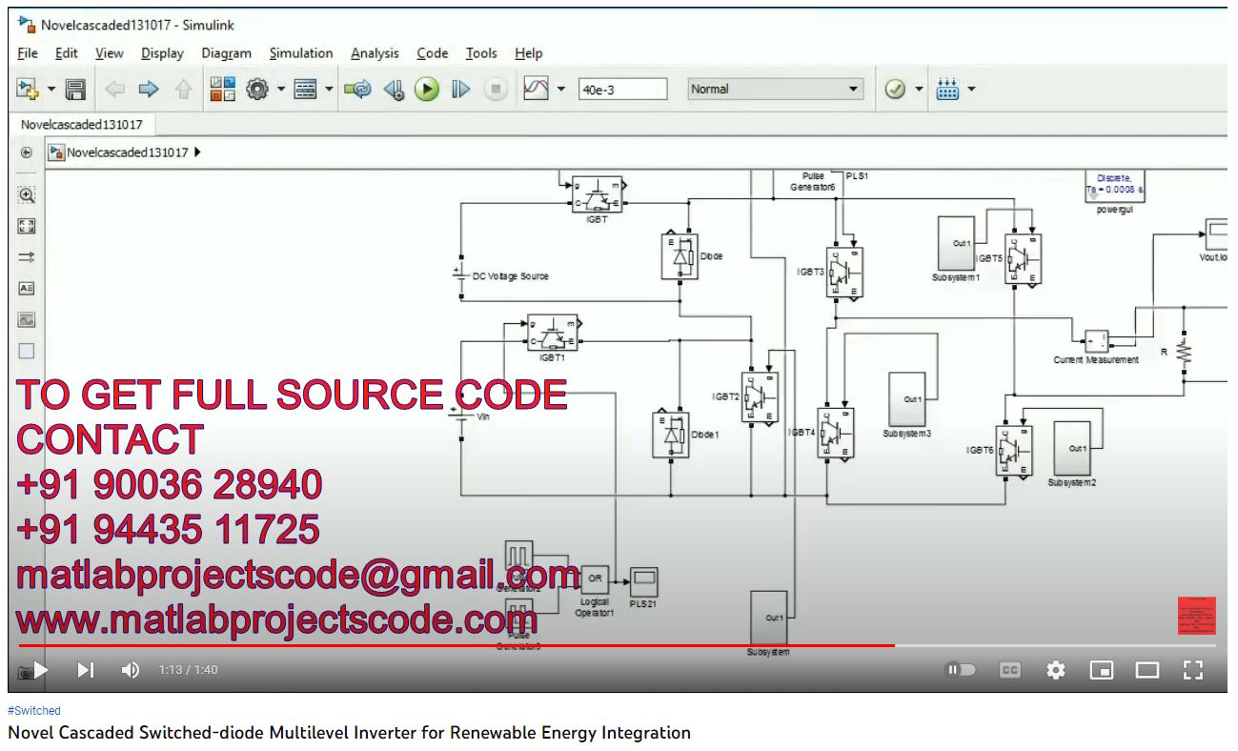This screenshot has width=1238, height=751.
Task: Toggle closed captions on video
Action: click(1010, 670)
